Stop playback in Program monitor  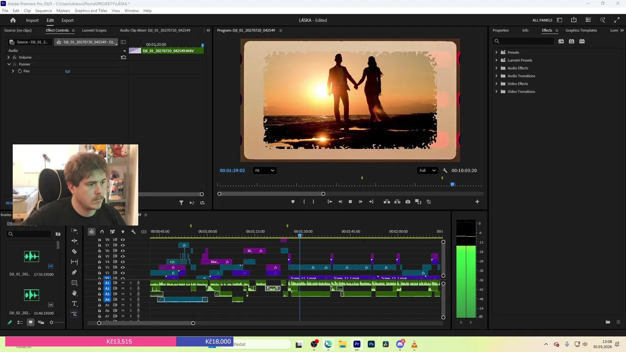tap(350, 201)
